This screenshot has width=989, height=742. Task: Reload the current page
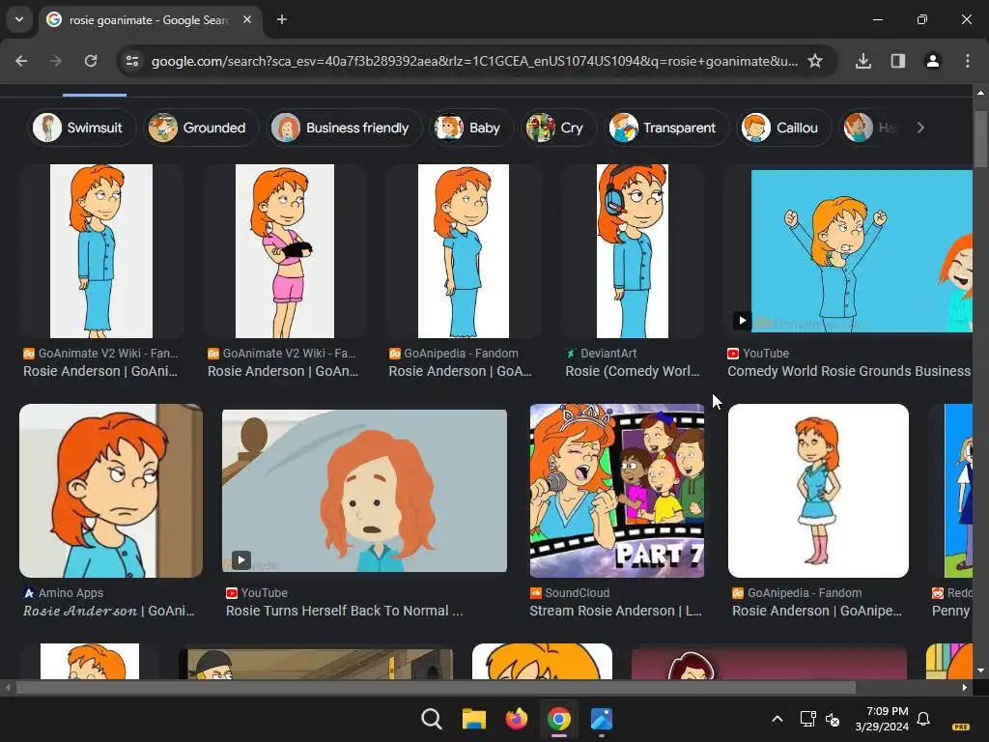91,61
